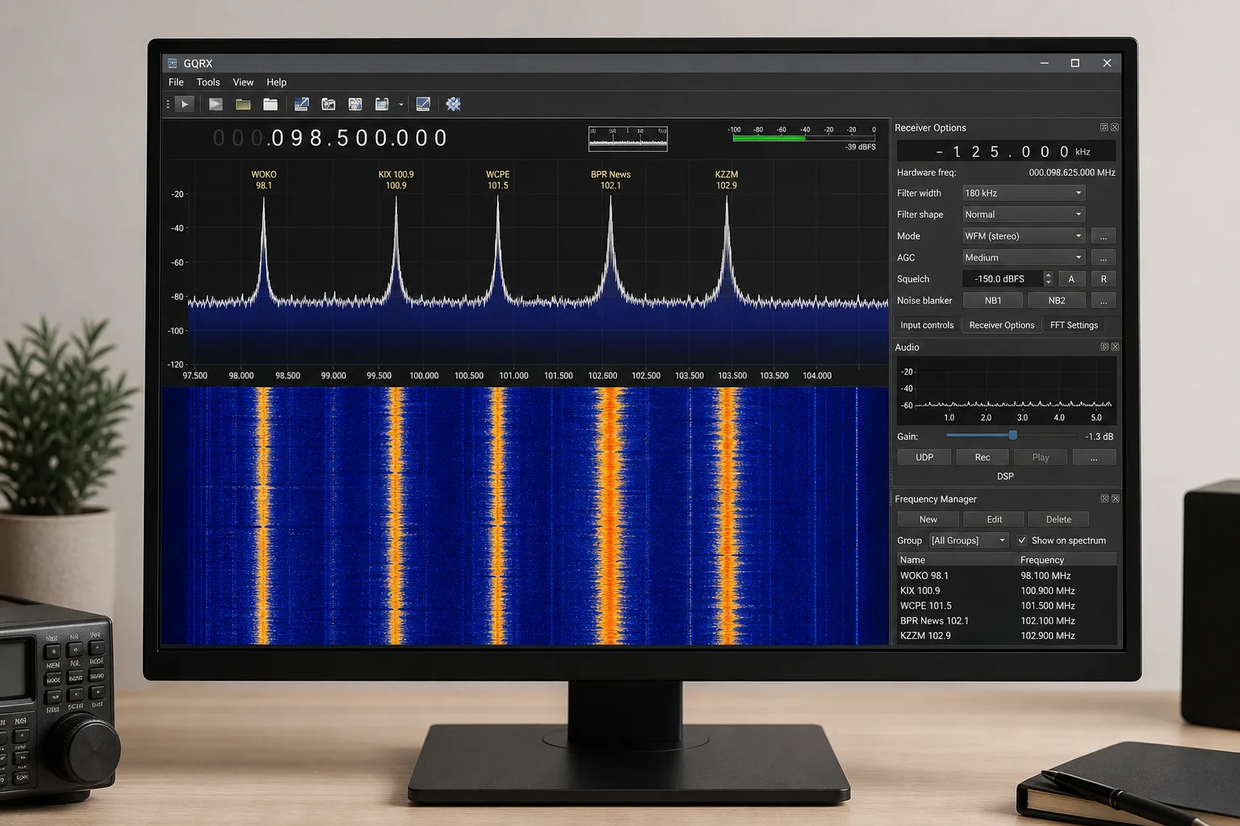The height and width of the screenshot is (826, 1240).
Task: Open the Filter width dropdown
Action: (1023, 193)
